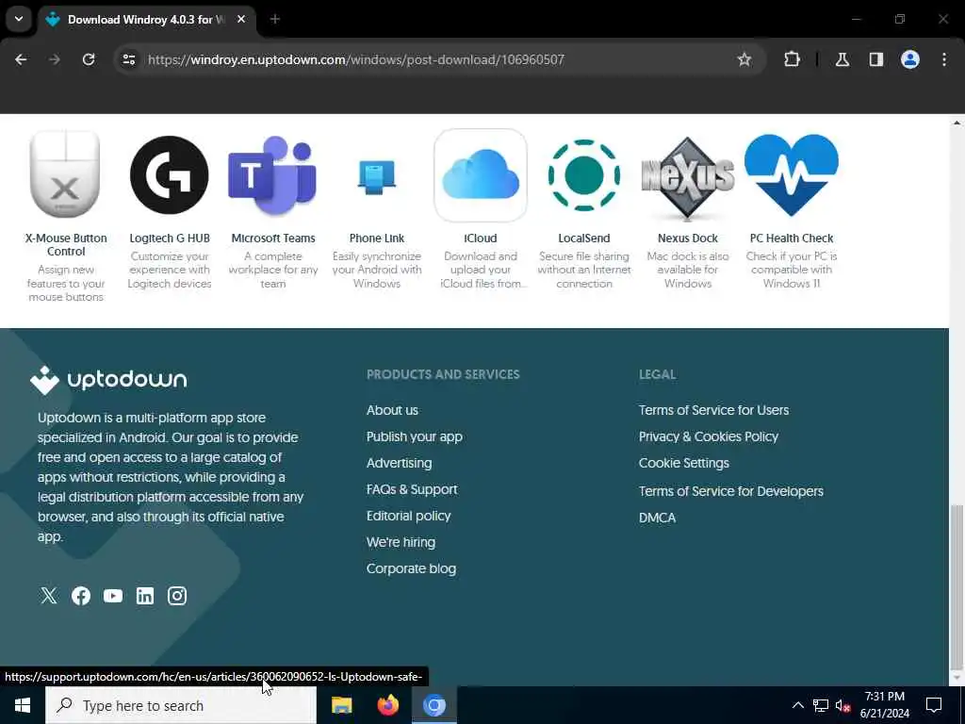Open the Chrome three-dot menu

coord(944,59)
